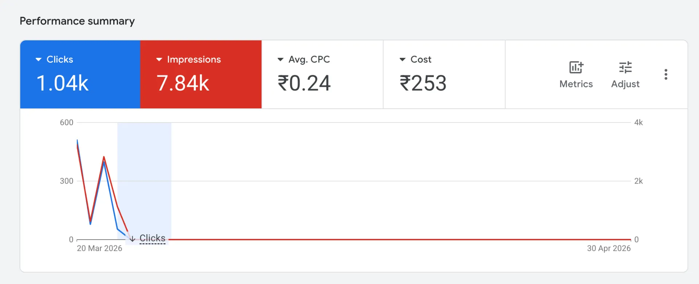The width and height of the screenshot is (699, 284).
Task: Expand the Clicks metric dropdown arrow
Action: tap(38, 59)
